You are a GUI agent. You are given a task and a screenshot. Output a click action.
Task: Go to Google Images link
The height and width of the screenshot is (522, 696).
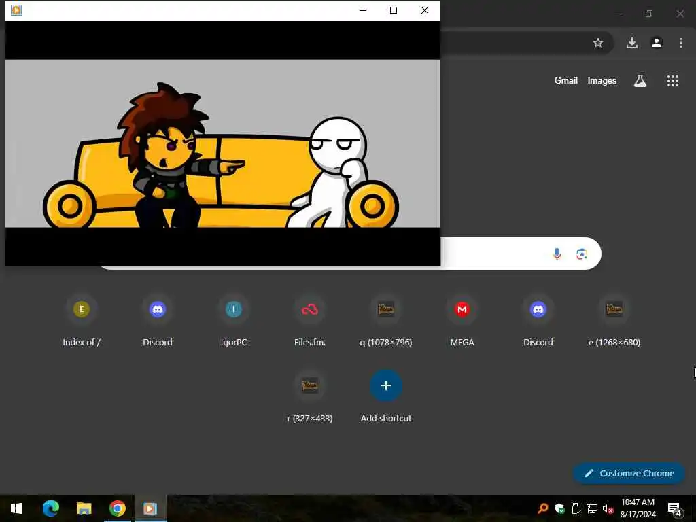tap(602, 80)
